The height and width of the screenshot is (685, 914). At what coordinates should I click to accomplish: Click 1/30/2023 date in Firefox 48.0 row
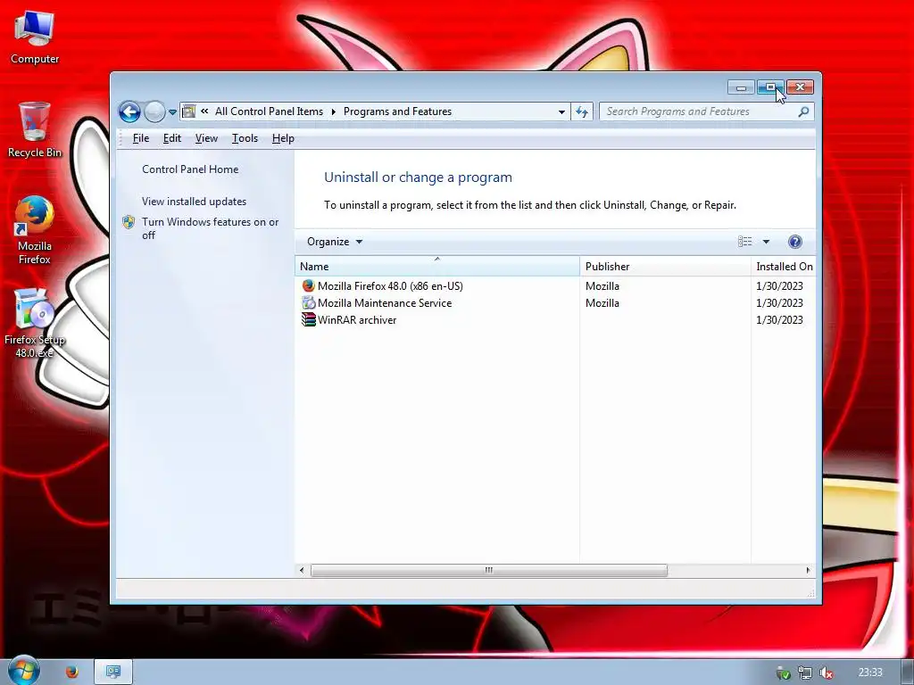click(x=779, y=286)
